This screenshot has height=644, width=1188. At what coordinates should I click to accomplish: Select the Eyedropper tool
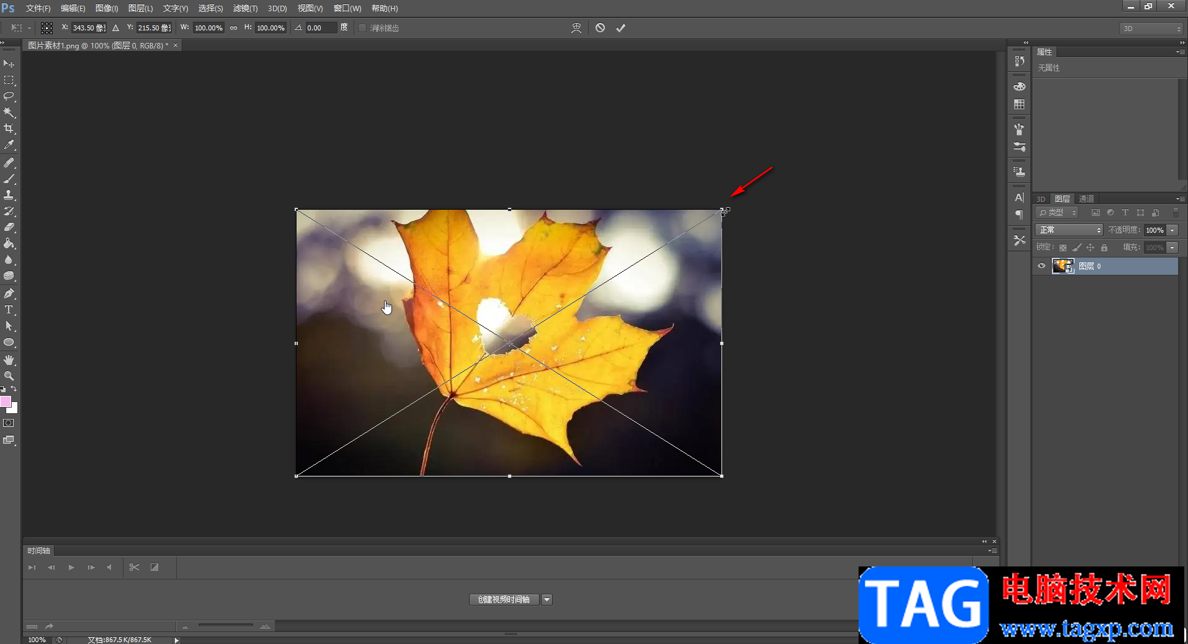pyautogui.click(x=9, y=145)
